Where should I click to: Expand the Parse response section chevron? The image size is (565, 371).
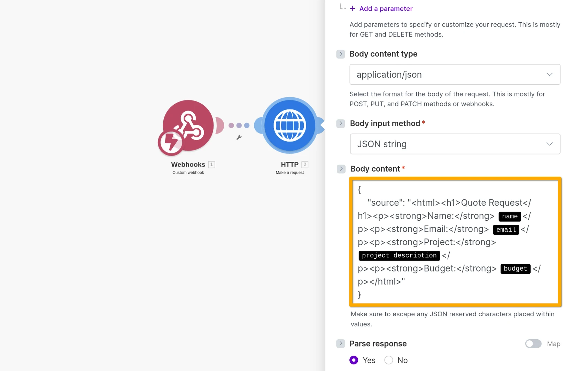[340, 343]
